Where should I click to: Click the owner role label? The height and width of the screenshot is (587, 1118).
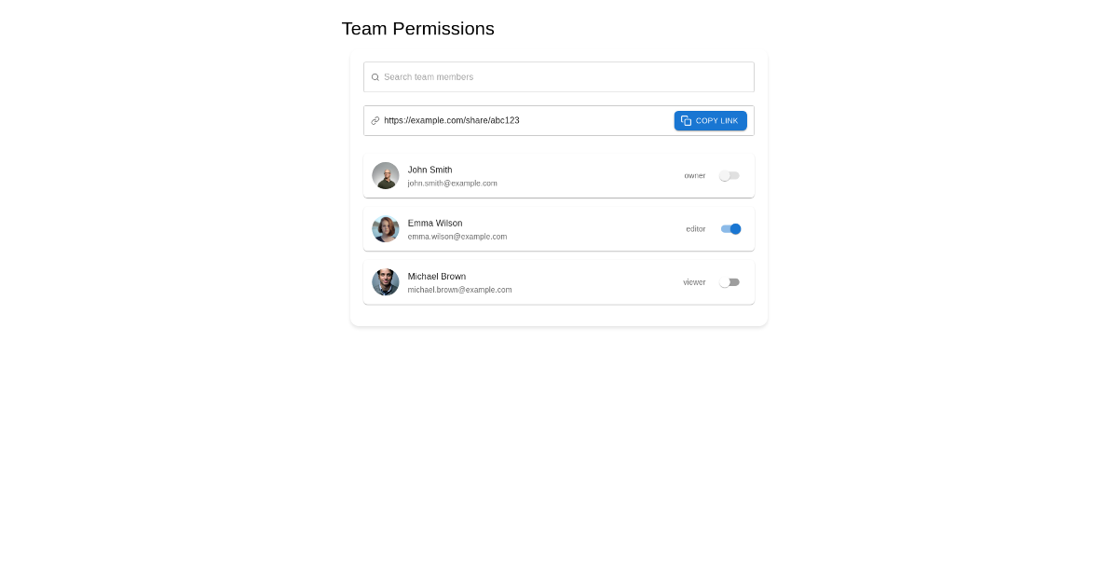point(695,176)
